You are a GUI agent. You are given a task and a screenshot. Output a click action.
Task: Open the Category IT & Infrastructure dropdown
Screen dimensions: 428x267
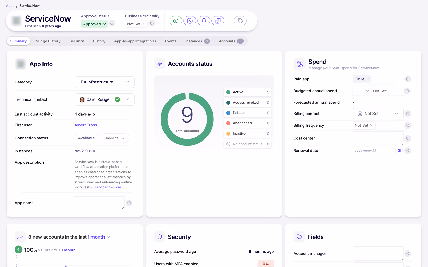[x=105, y=82]
